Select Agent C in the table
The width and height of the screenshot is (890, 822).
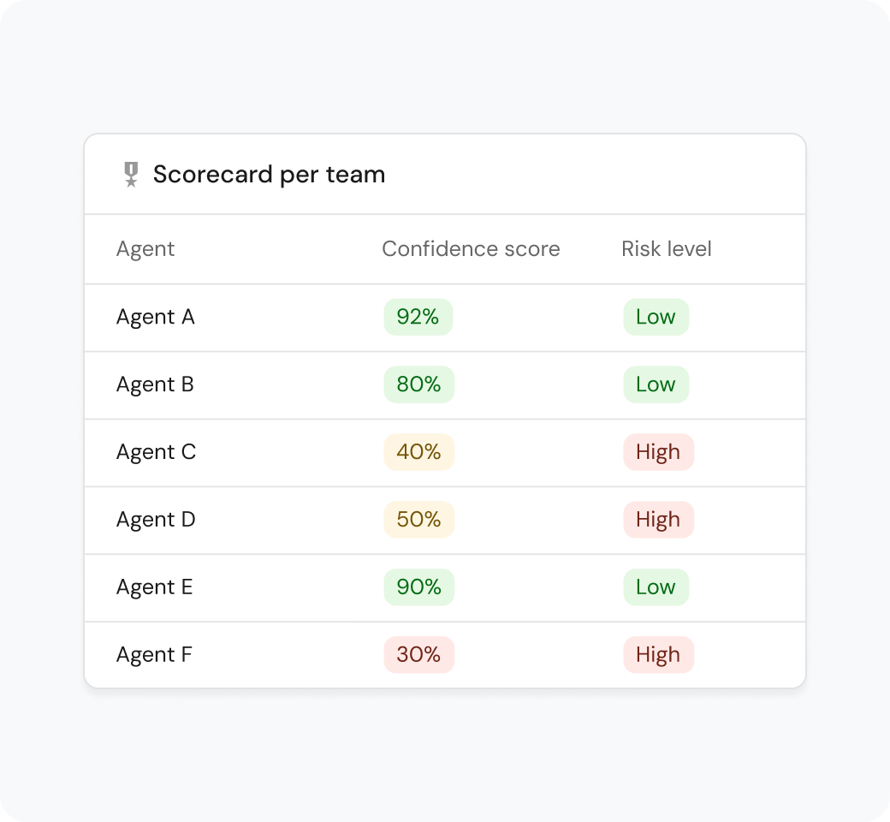156,452
